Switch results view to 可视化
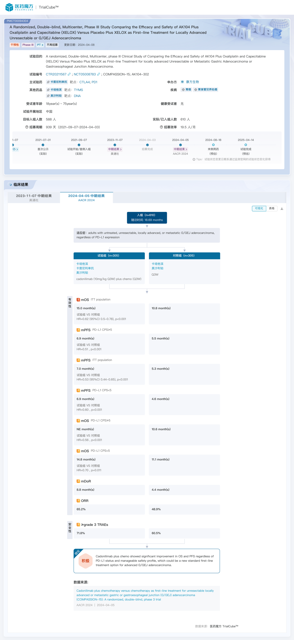Image resolution: width=294 pixels, height=640 pixels. [x=259, y=208]
